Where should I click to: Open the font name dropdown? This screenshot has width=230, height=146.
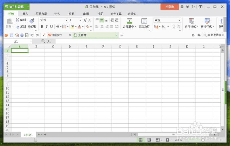click(66, 20)
